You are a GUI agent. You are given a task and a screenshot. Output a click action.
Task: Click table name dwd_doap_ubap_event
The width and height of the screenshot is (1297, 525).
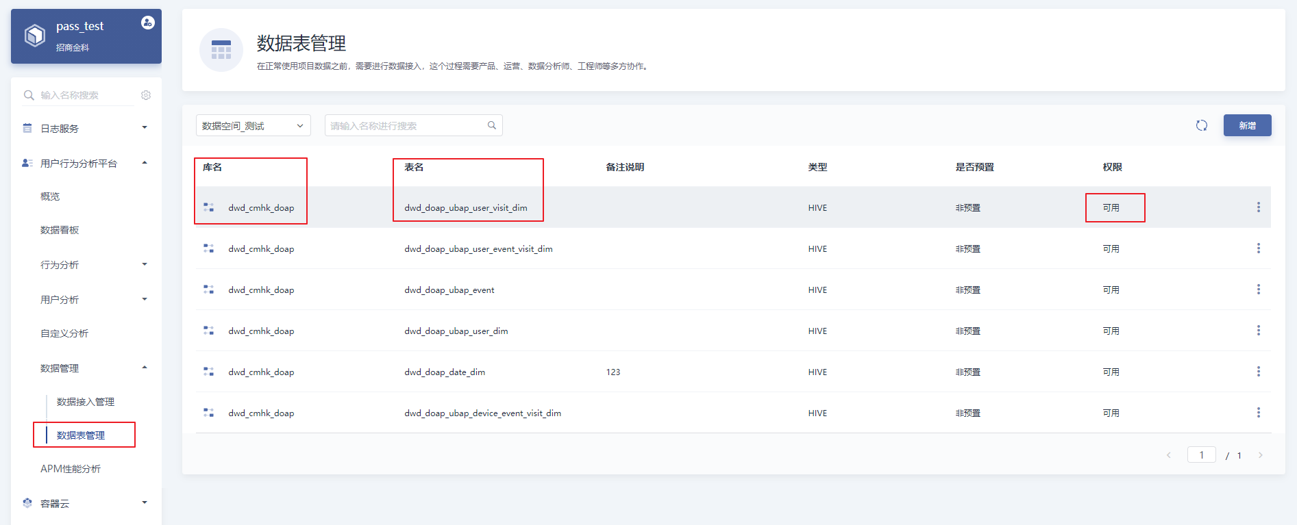449,290
